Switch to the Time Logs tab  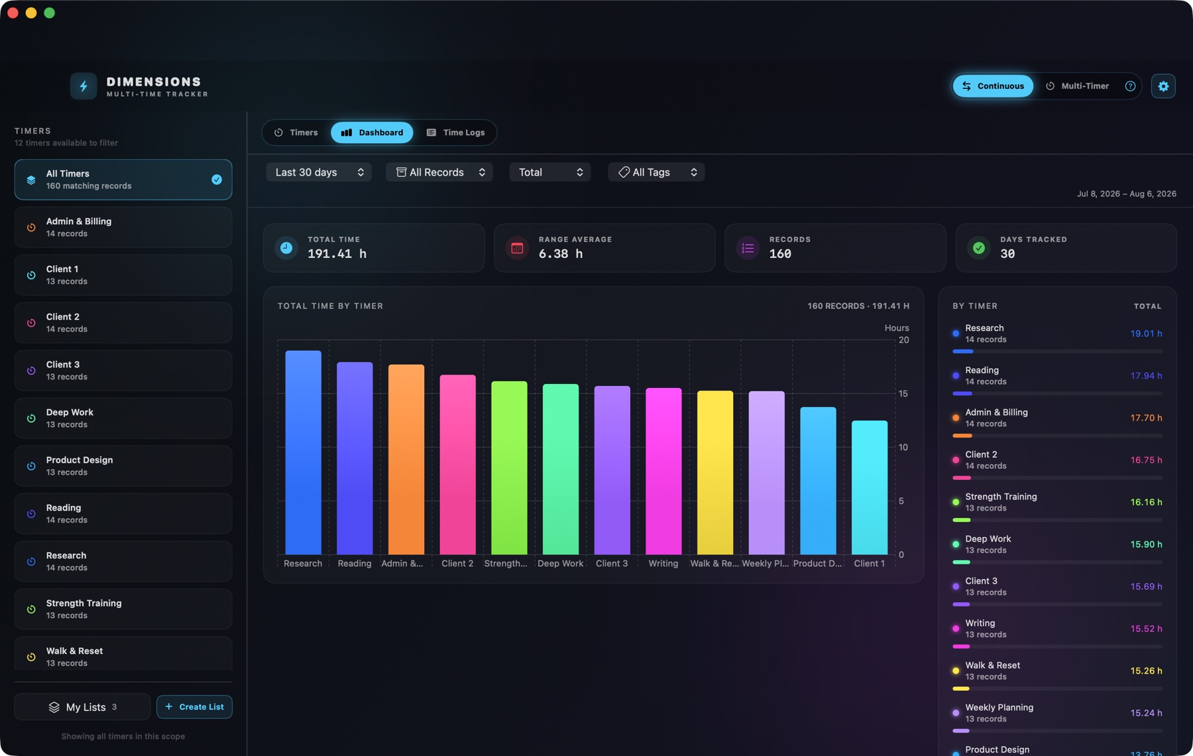pos(455,133)
